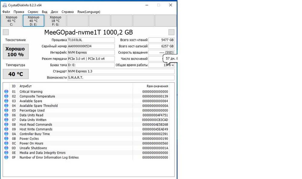Click total host writes value 6257 GB
The width and height of the screenshot is (302, 179).
161,46
